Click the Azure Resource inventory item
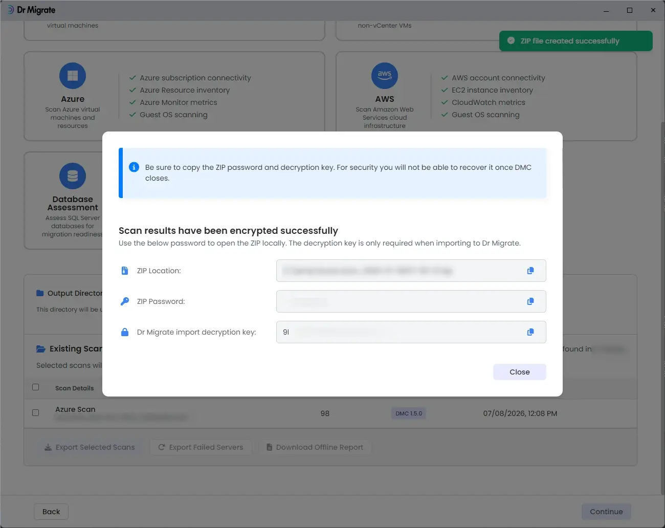The width and height of the screenshot is (665, 528). pos(185,90)
